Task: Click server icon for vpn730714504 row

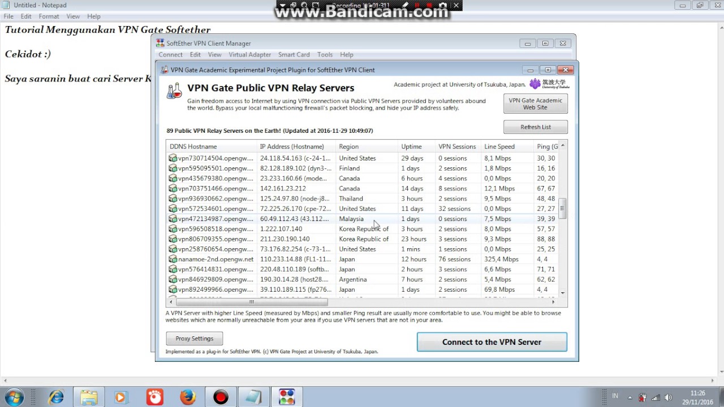Action: click(173, 158)
